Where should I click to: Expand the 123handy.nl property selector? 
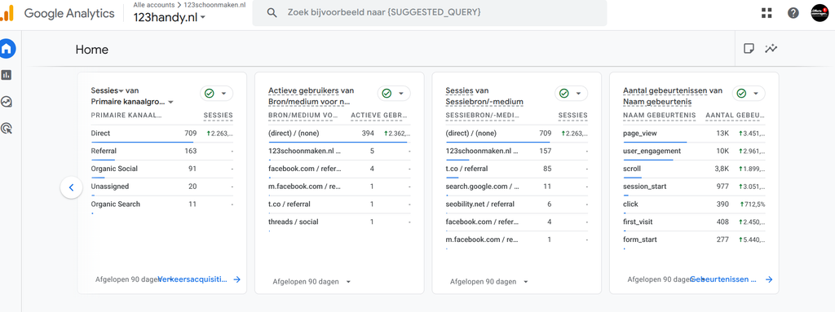click(170, 17)
